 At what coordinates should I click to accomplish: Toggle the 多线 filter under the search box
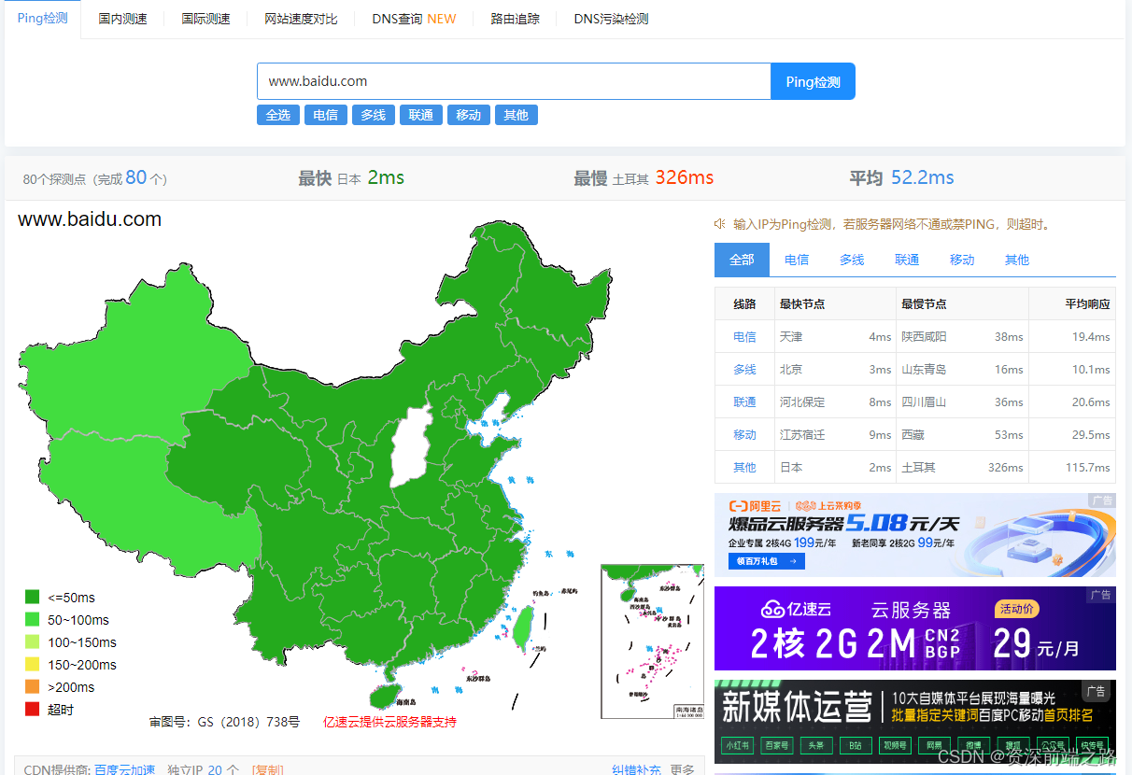374,115
